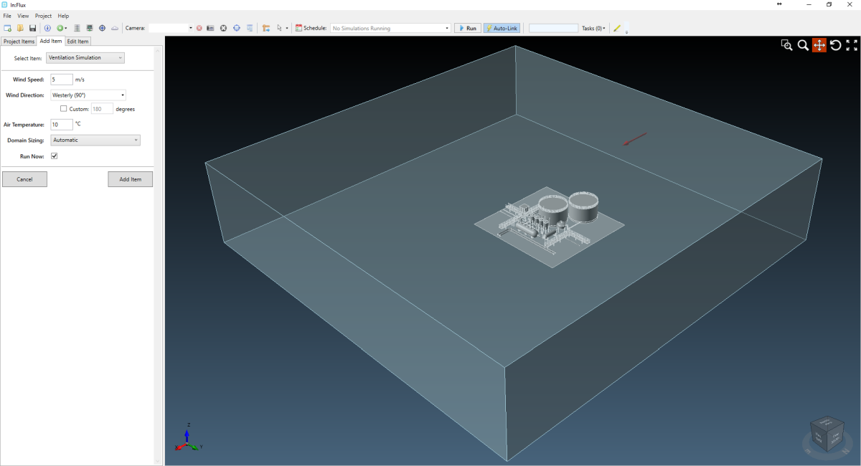861x466 pixels.
Task: Click the yellow pencil toolbar icon
Action: point(617,28)
